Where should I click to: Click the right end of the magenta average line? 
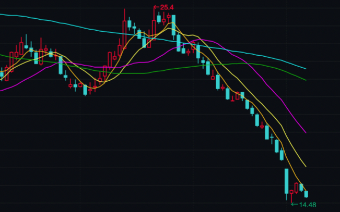coord(306,133)
